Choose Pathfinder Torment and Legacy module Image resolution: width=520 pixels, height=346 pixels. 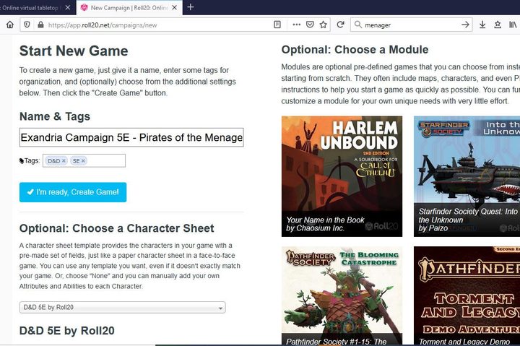pos(467,296)
